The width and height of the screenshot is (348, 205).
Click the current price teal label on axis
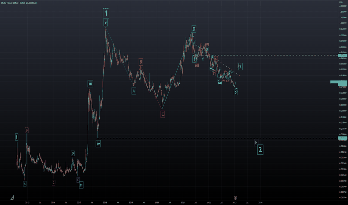coord(342,83)
